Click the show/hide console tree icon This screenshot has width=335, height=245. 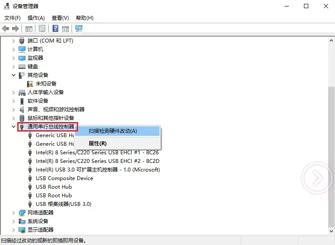[x=28, y=29]
